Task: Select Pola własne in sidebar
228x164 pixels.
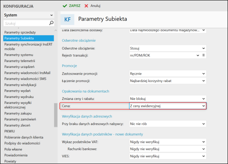Action: [13, 149]
